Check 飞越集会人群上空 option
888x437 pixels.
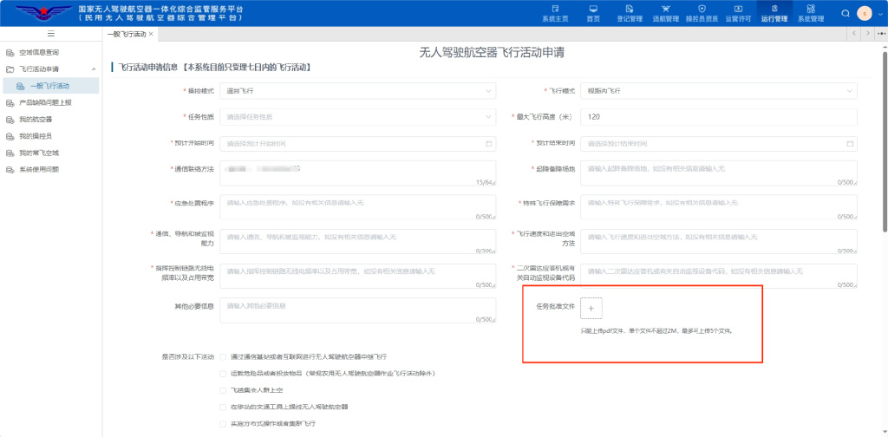pyautogui.click(x=223, y=390)
